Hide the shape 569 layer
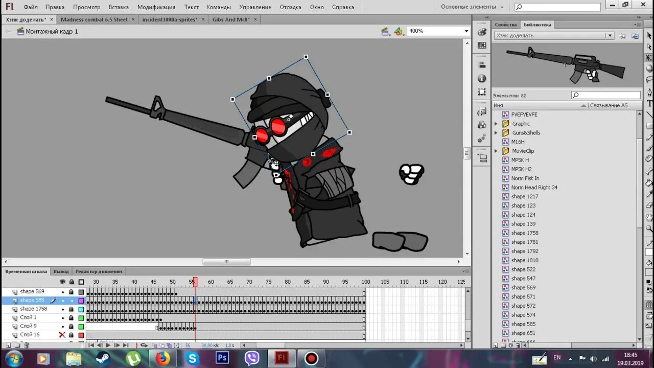654x368 pixels. tap(63, 292)
